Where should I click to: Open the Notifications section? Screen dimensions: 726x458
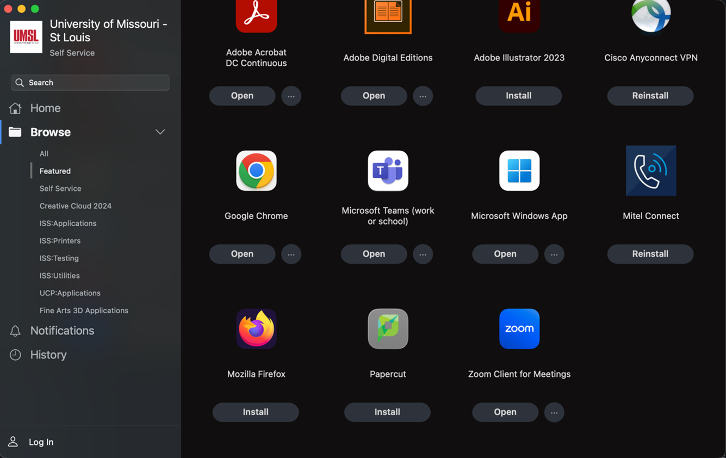coord(62,331)
